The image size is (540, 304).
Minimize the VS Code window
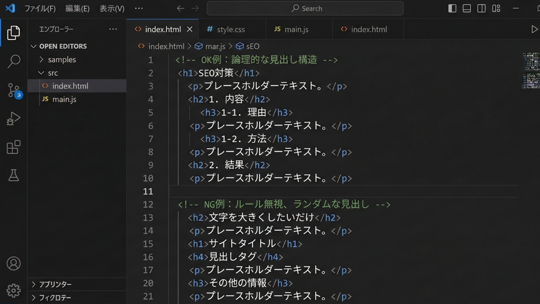click(x=516, y=9)
